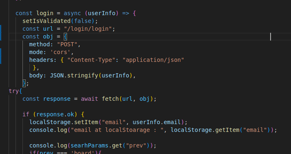
Task: Click the 'headers' property name
Action: click(x=41, y=60)
